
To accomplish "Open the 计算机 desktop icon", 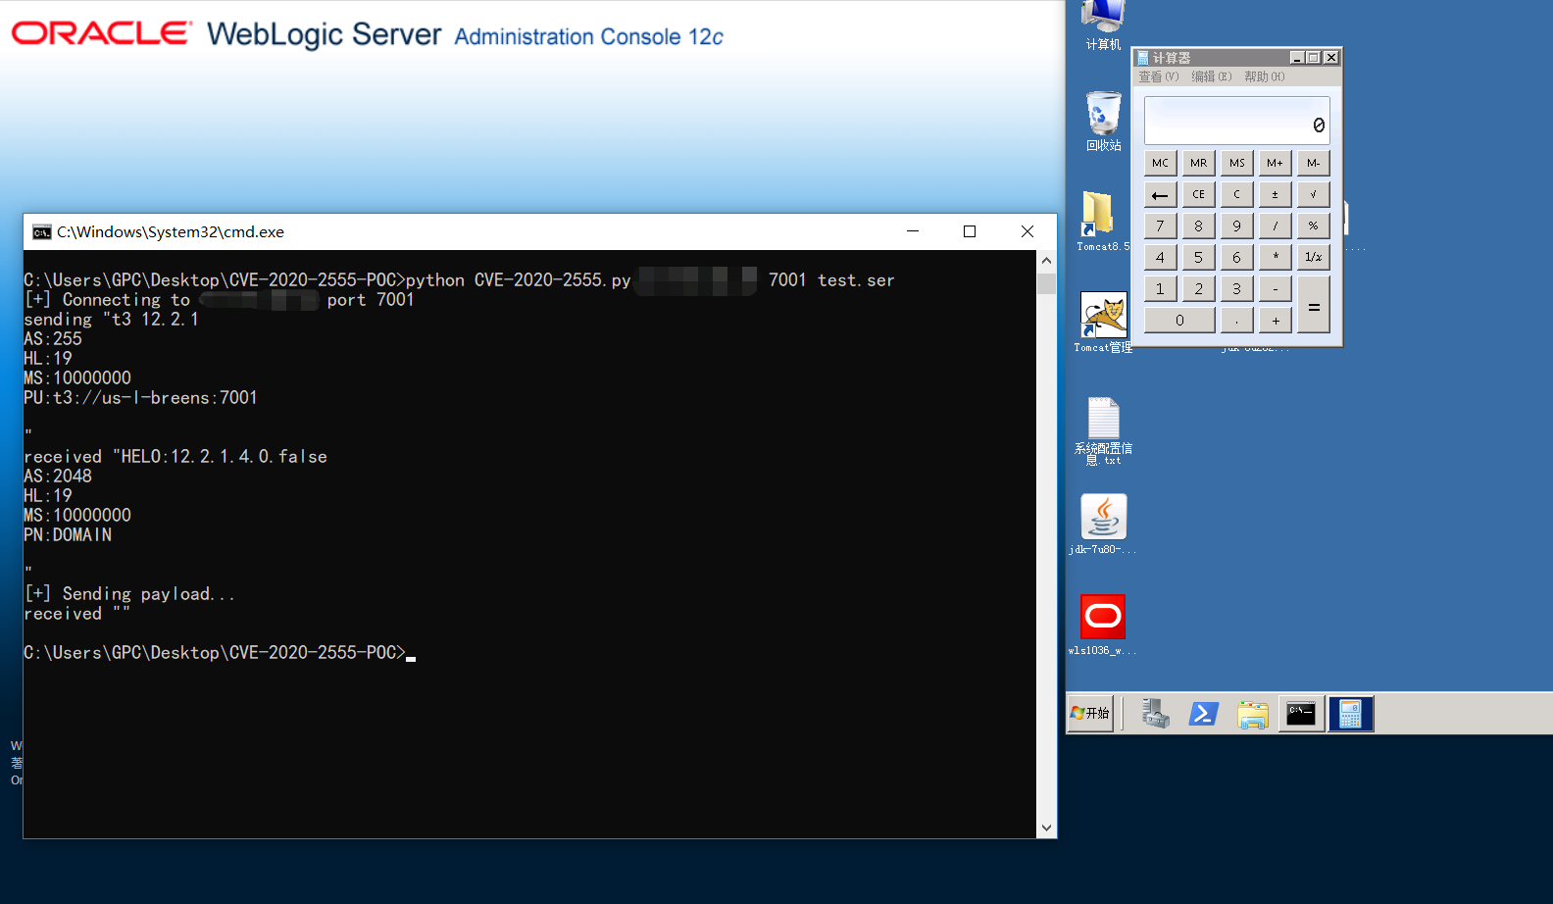I will pyautogui.click(x=1103, y=25).
